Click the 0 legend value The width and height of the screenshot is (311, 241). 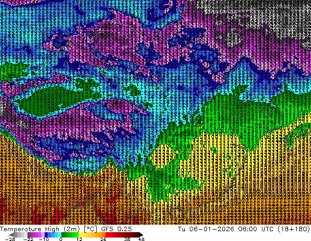61,239
